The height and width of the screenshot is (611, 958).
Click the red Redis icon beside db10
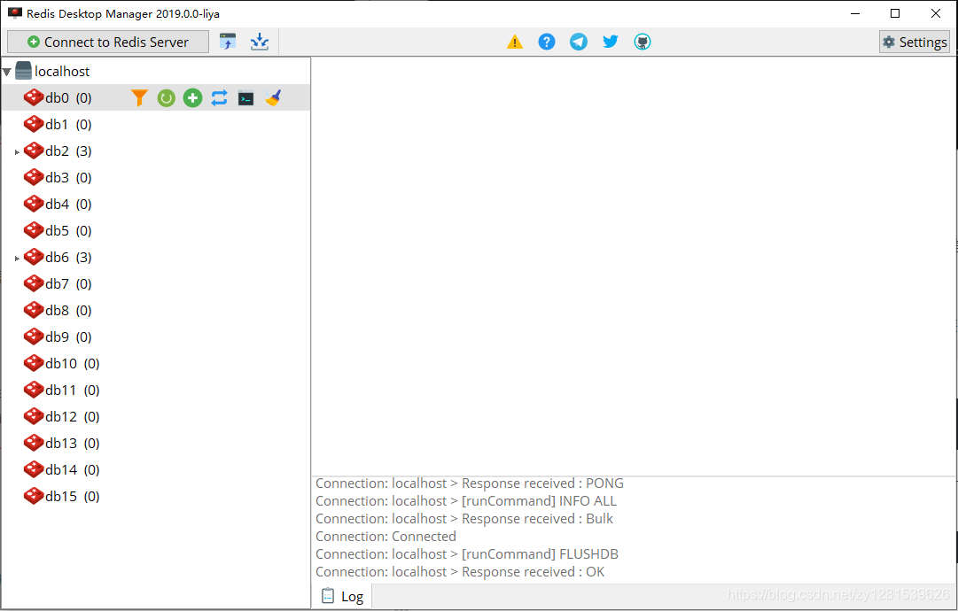[34, 363]
